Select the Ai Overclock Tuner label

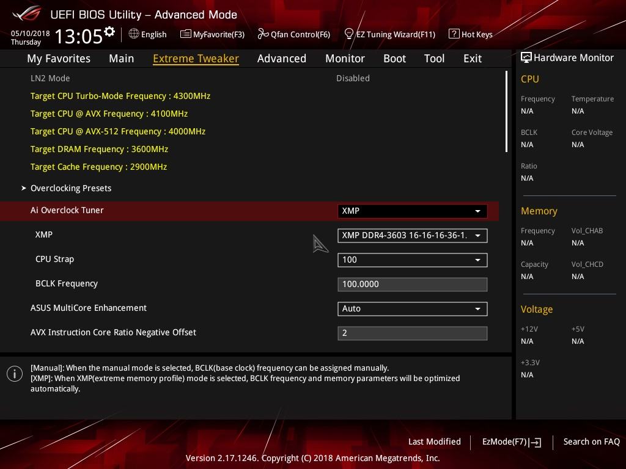(x=67, y=210)
